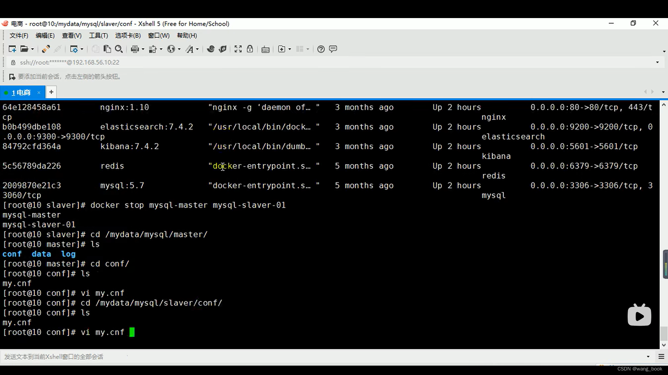Expand dropdown arrow beside Open folder icon
The image size is (668, 375).
(32, 49)
